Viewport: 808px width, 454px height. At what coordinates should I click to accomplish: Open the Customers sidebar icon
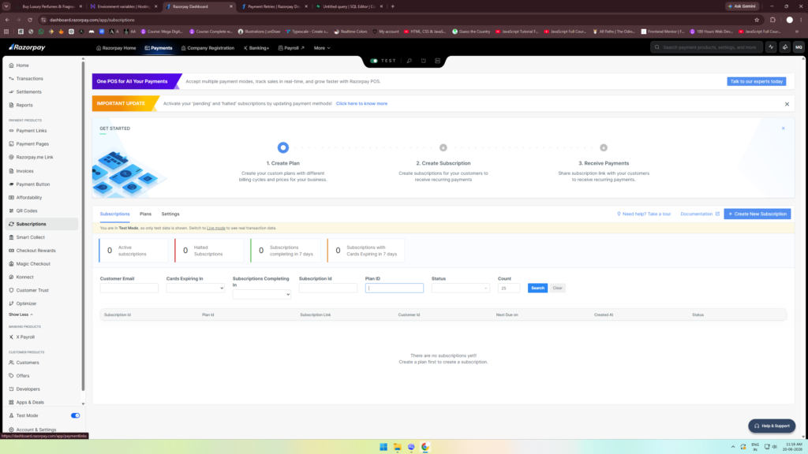coord(11,363)
